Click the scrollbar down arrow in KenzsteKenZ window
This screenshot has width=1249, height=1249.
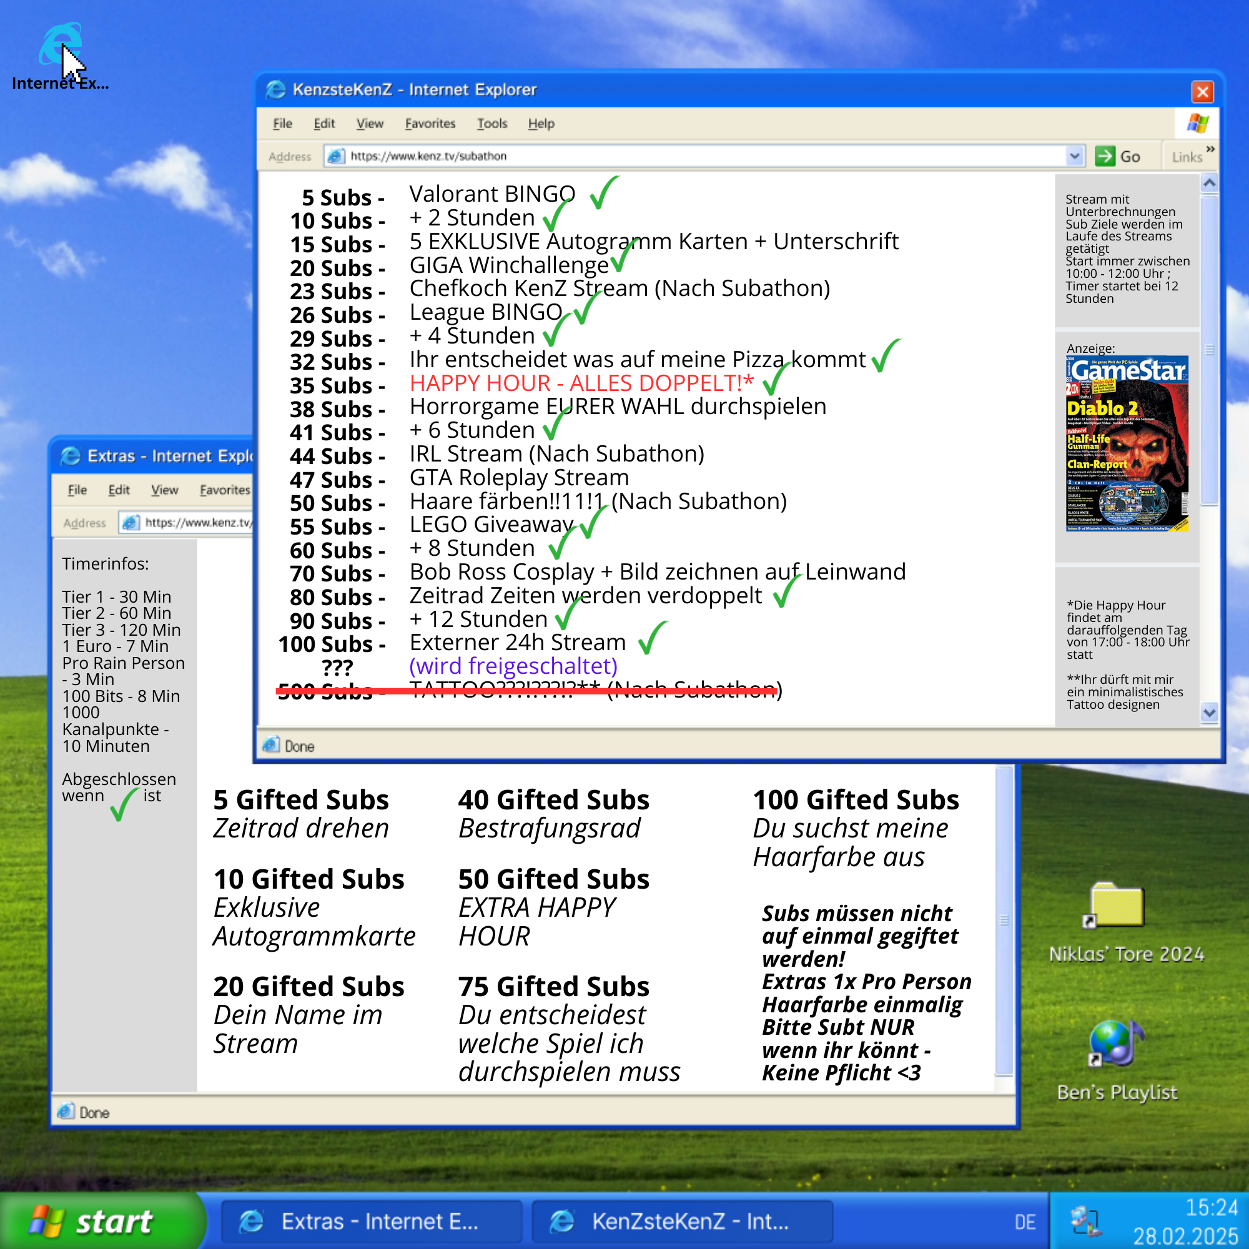point(1209,713)
